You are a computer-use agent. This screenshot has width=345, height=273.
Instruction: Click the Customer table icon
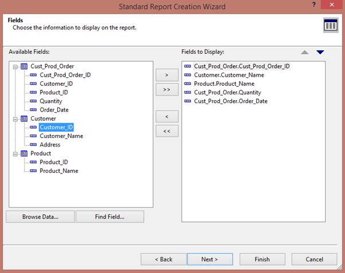24,118
